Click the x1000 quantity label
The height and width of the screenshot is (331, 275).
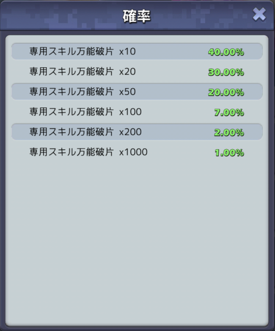(x=133, y=152)
